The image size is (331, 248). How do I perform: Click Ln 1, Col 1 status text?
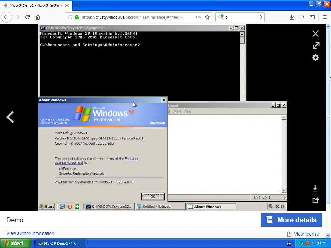point(262,197)
